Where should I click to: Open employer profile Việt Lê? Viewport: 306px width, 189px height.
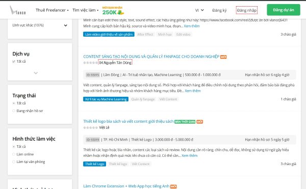[104, 128]
